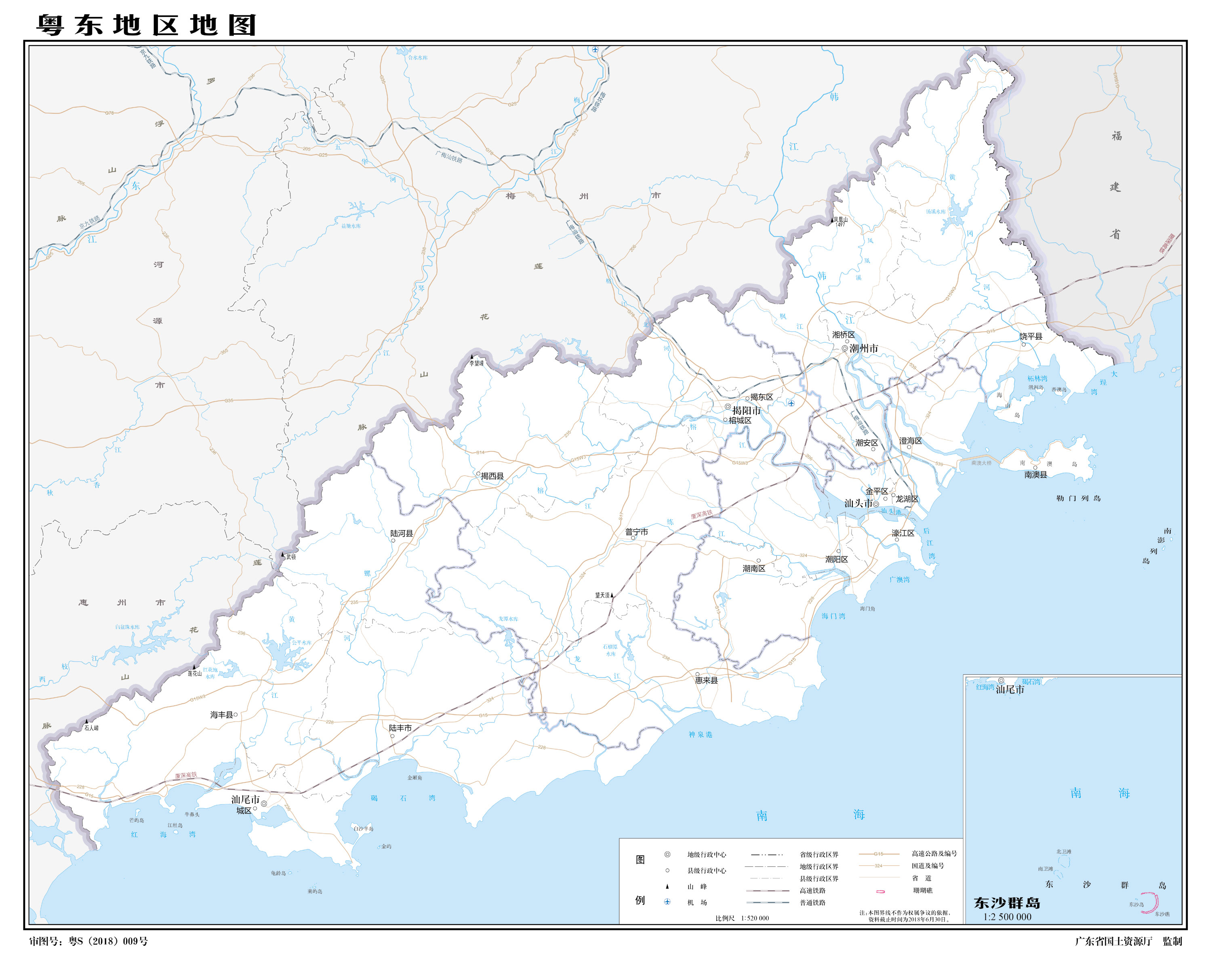The height and width of the screenshot is (960, 1212).
Task: Click the 东沙群岛 inset map title
Action: pos(1007,903)
